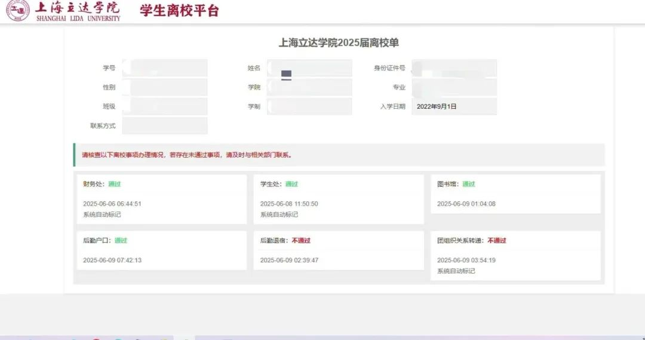Click the red notice banner about 离校事项
645x340 pixels.
(x=339, y=155)
